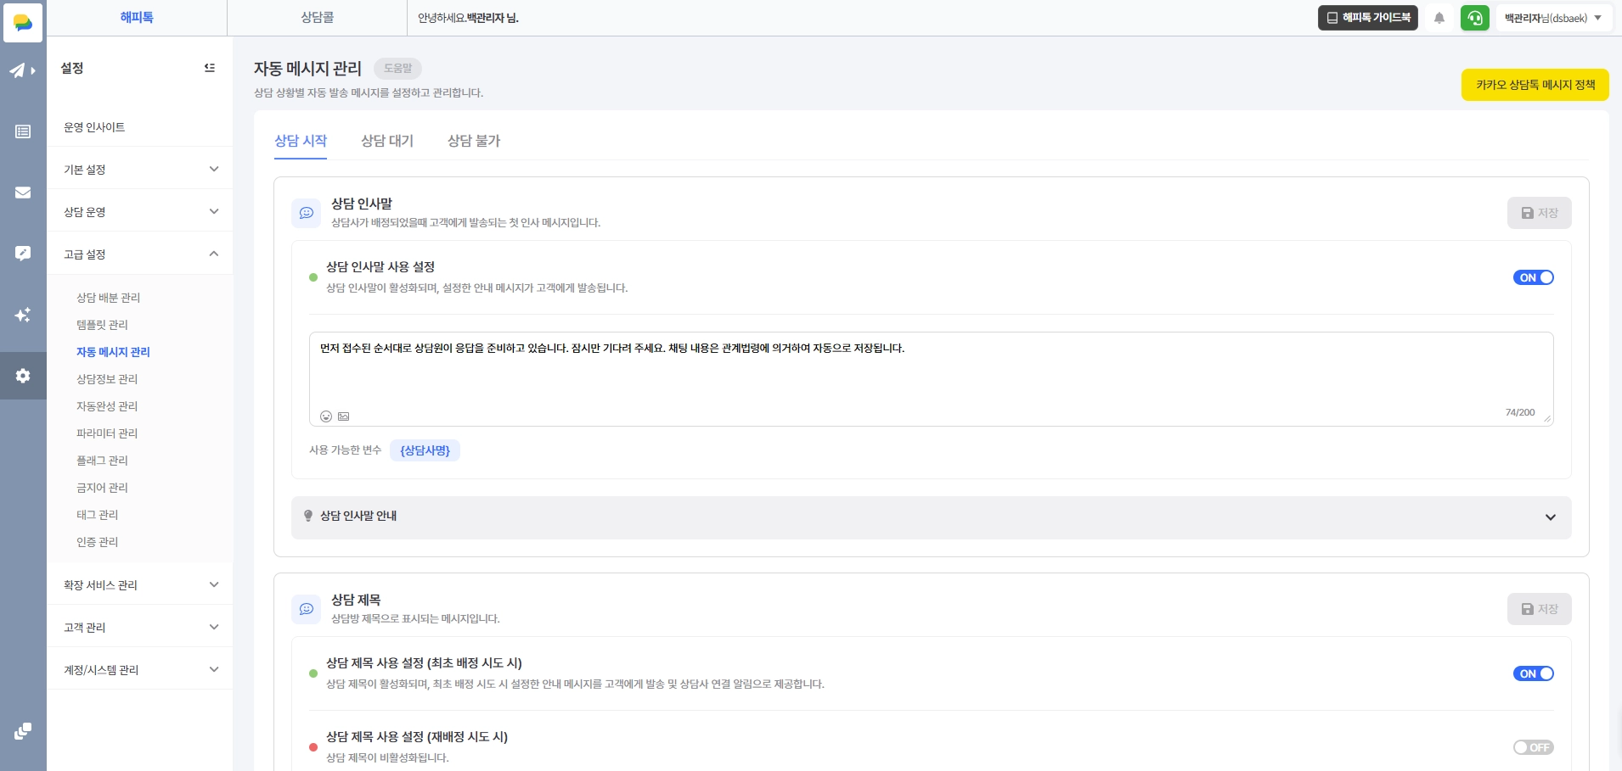This screenshot has width=1622, height=771.
Task: Select 해피톡 top tab
Action: pyautogui.click(x=137, y=18)
